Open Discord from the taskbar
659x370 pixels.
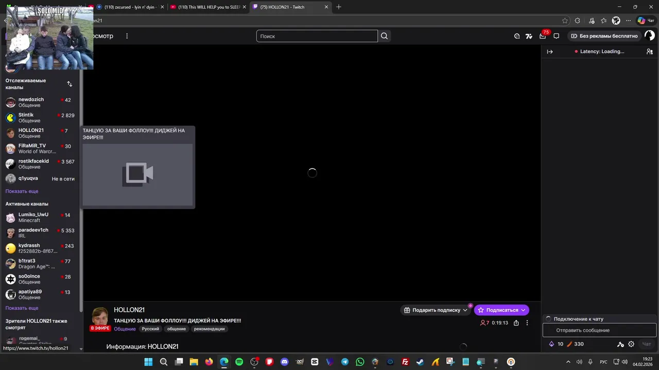pos(284,362)
